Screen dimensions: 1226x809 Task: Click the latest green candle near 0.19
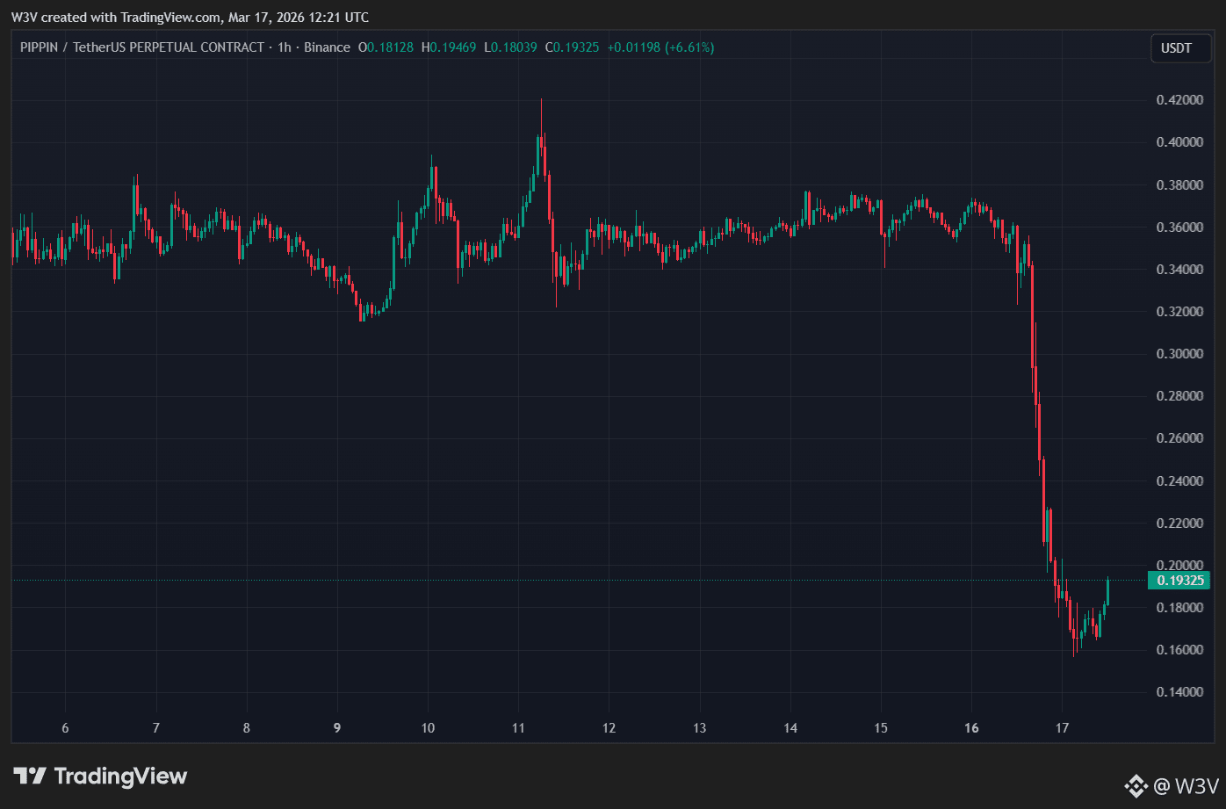click(x=1108, y=592)
